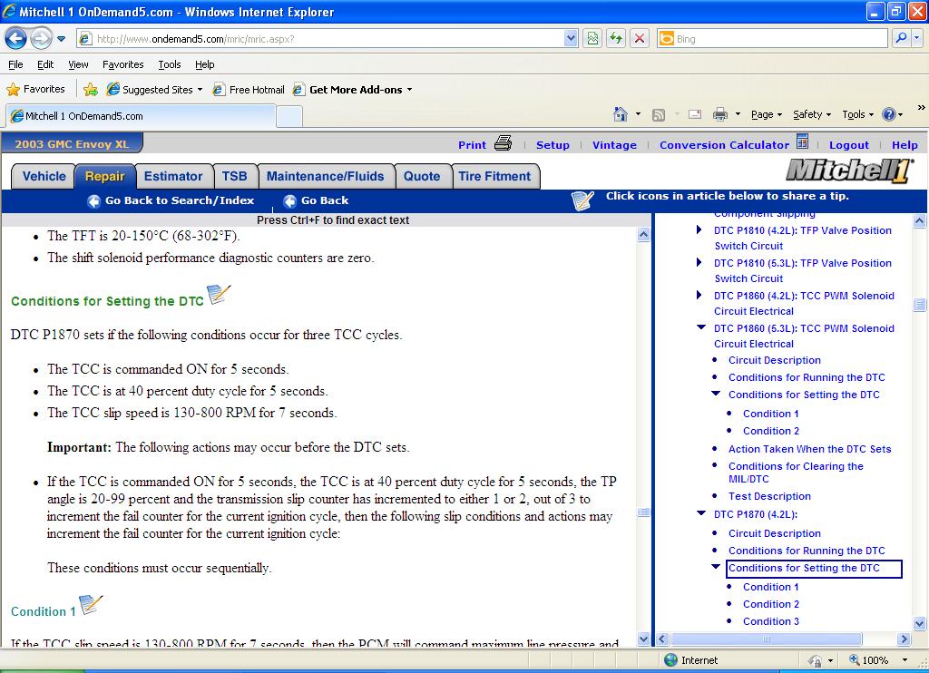Click the Vintage link
Screen dimensions: 929x673
(x=614, y=145)
